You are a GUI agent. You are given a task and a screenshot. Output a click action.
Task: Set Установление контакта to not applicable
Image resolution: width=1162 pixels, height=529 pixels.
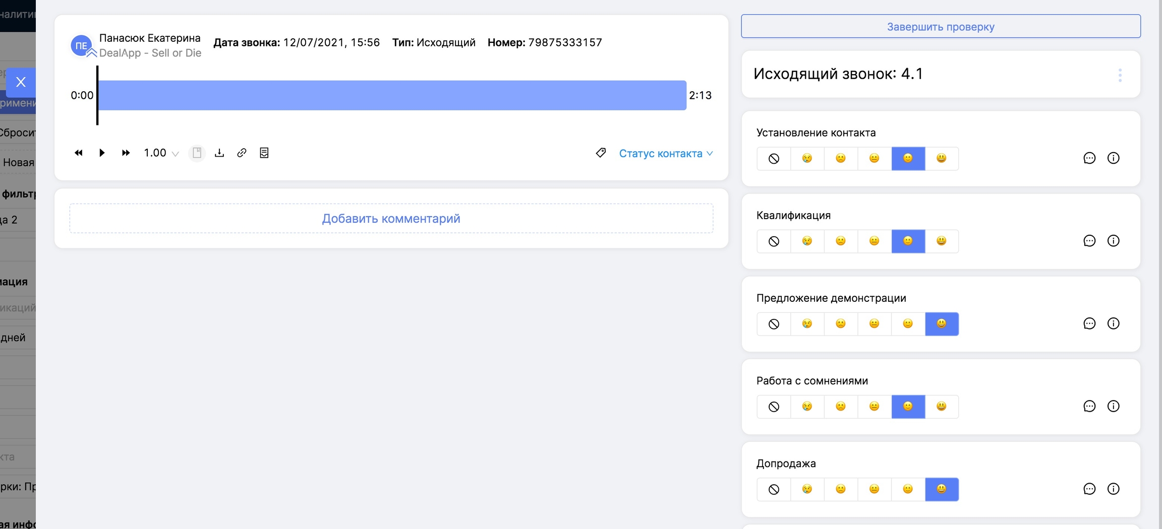(x=774, y=159)
